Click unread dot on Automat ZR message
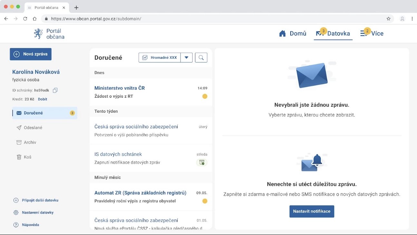The width and height of the screenshot is (417, 235). 205,201
